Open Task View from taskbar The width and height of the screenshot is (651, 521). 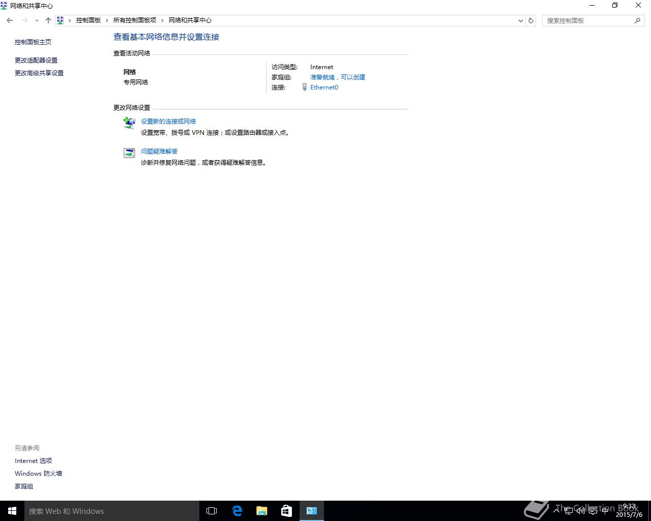tap(212, 511)
